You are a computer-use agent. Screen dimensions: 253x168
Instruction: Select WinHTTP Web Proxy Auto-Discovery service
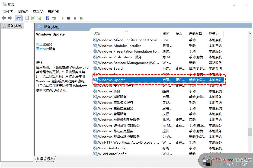158,142
